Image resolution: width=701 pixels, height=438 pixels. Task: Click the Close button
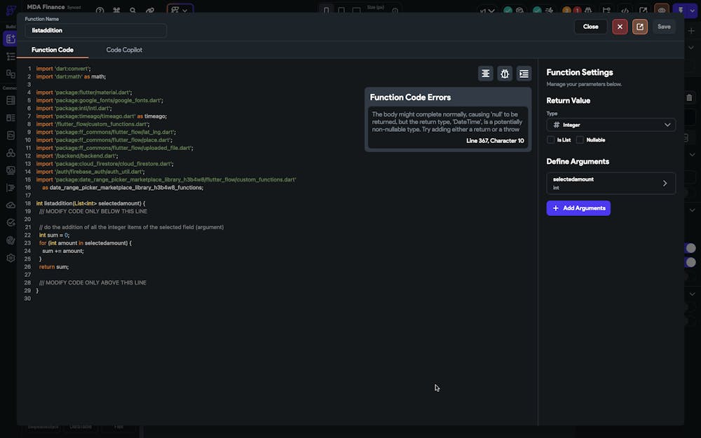tap(590, 27)
